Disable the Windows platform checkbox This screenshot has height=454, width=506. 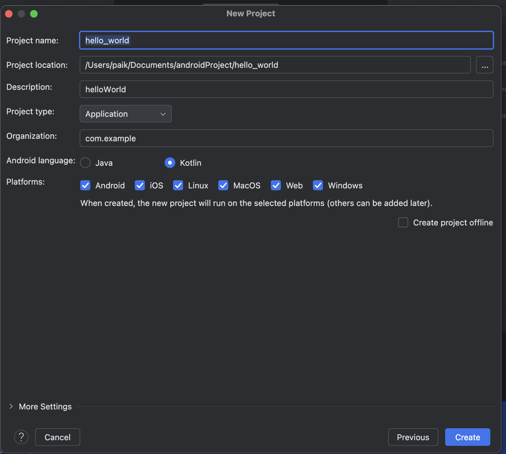tap(318, 185)
